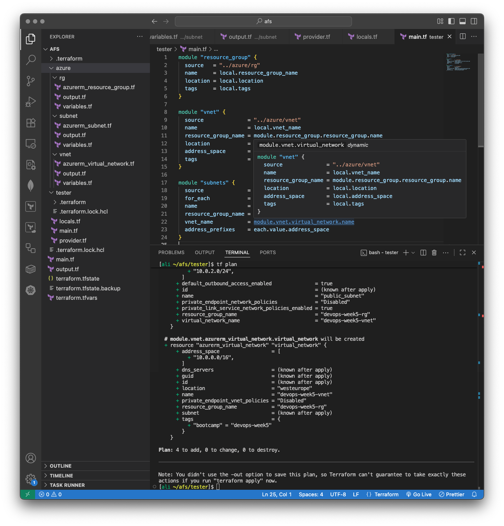
Task: Open the Remote Explorer view
Action: pos(31,144)
